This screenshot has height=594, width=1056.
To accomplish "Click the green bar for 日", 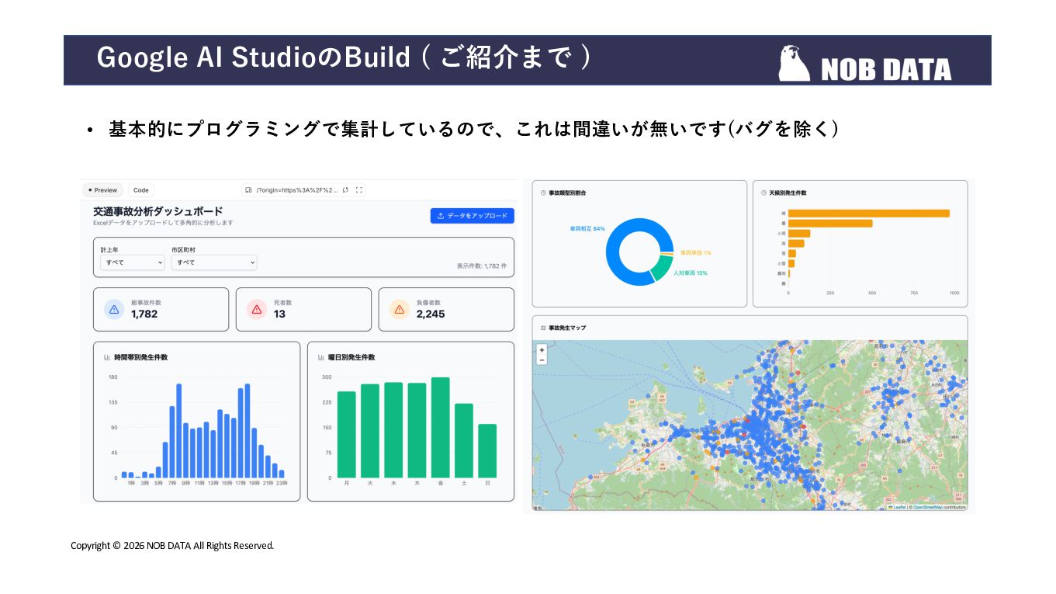I will click(x=487, y=451).
